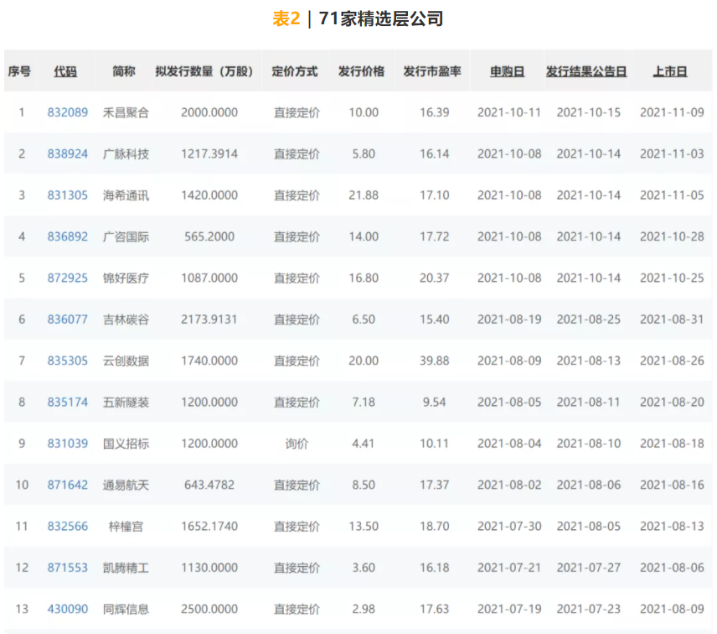
Task: Click listing date 2021-08-31
Action: (x=672, y=320)
